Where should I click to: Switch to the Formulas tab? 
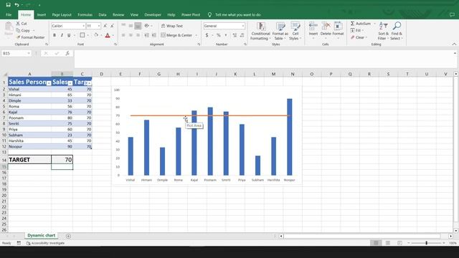click(85, 14)
